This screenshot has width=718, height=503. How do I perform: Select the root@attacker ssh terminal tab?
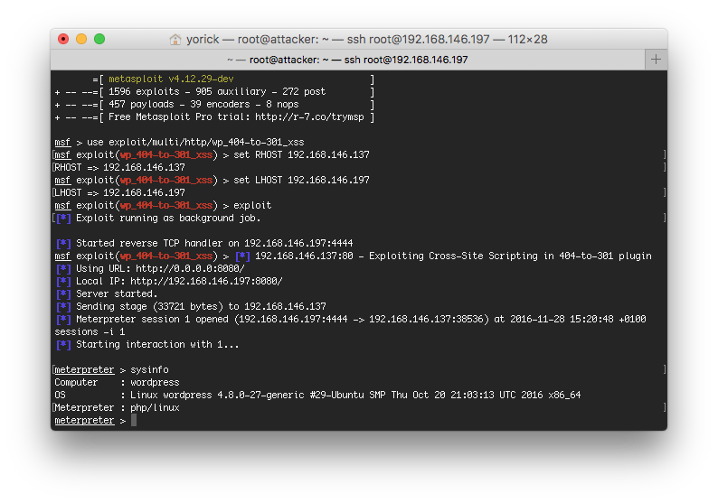(347, 60)
